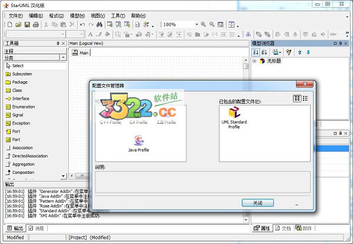
Task: Click the 关闭 button in dialog
Action: point(258,203)
